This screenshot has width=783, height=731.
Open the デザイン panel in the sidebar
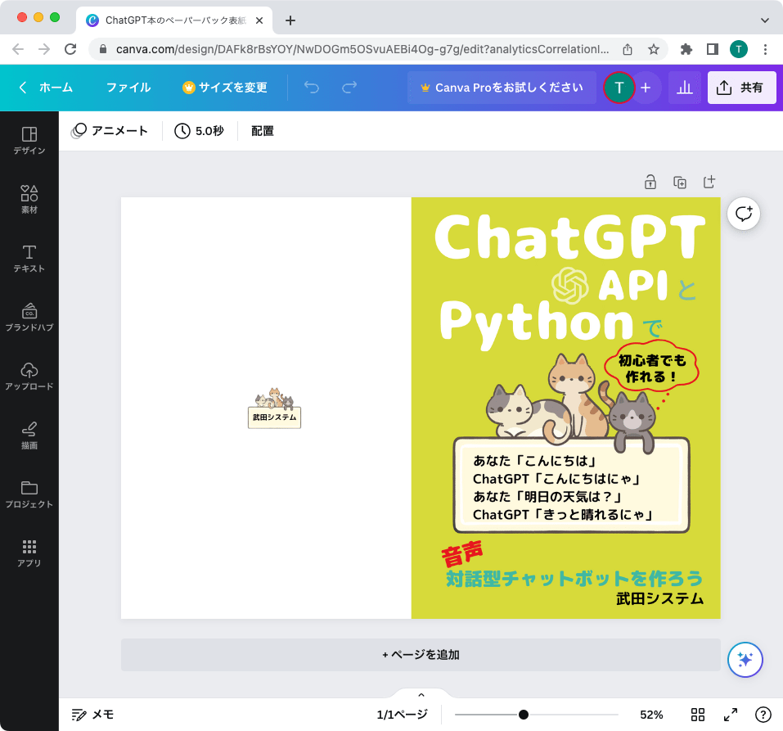pyautogui.click(x=29, y=141)
